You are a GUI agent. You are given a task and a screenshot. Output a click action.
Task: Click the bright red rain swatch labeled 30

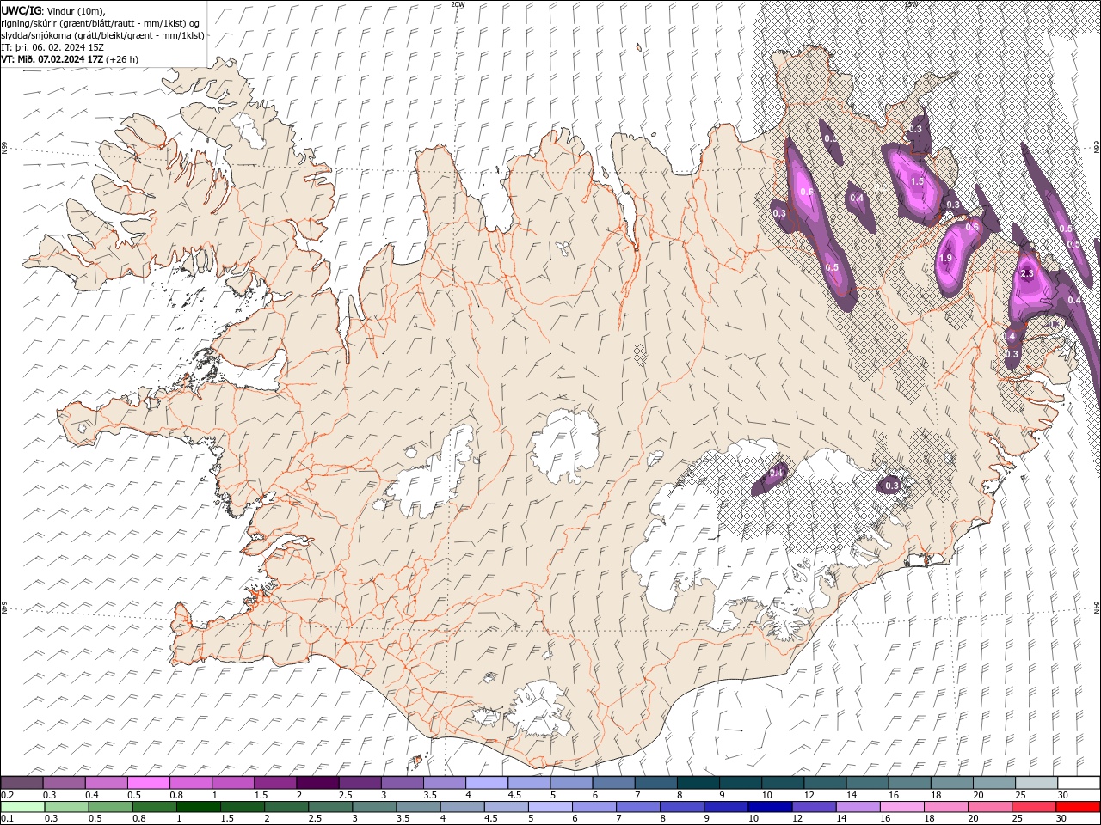pyautogui.click(x=1078, y=807)
